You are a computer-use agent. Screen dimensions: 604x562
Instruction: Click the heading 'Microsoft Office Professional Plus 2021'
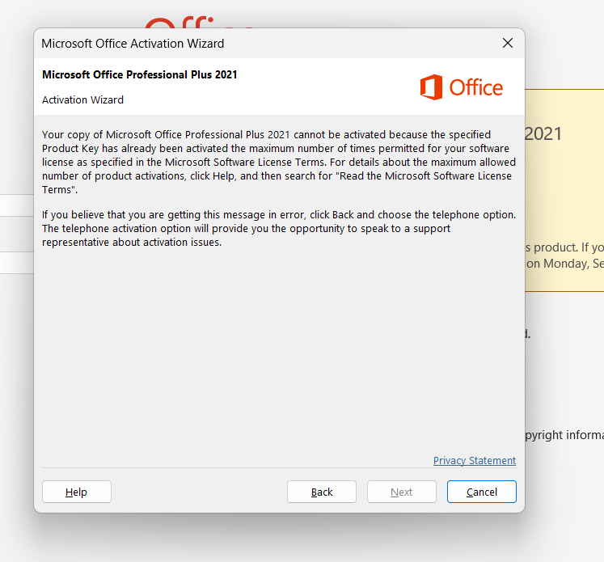pos(139,74)
